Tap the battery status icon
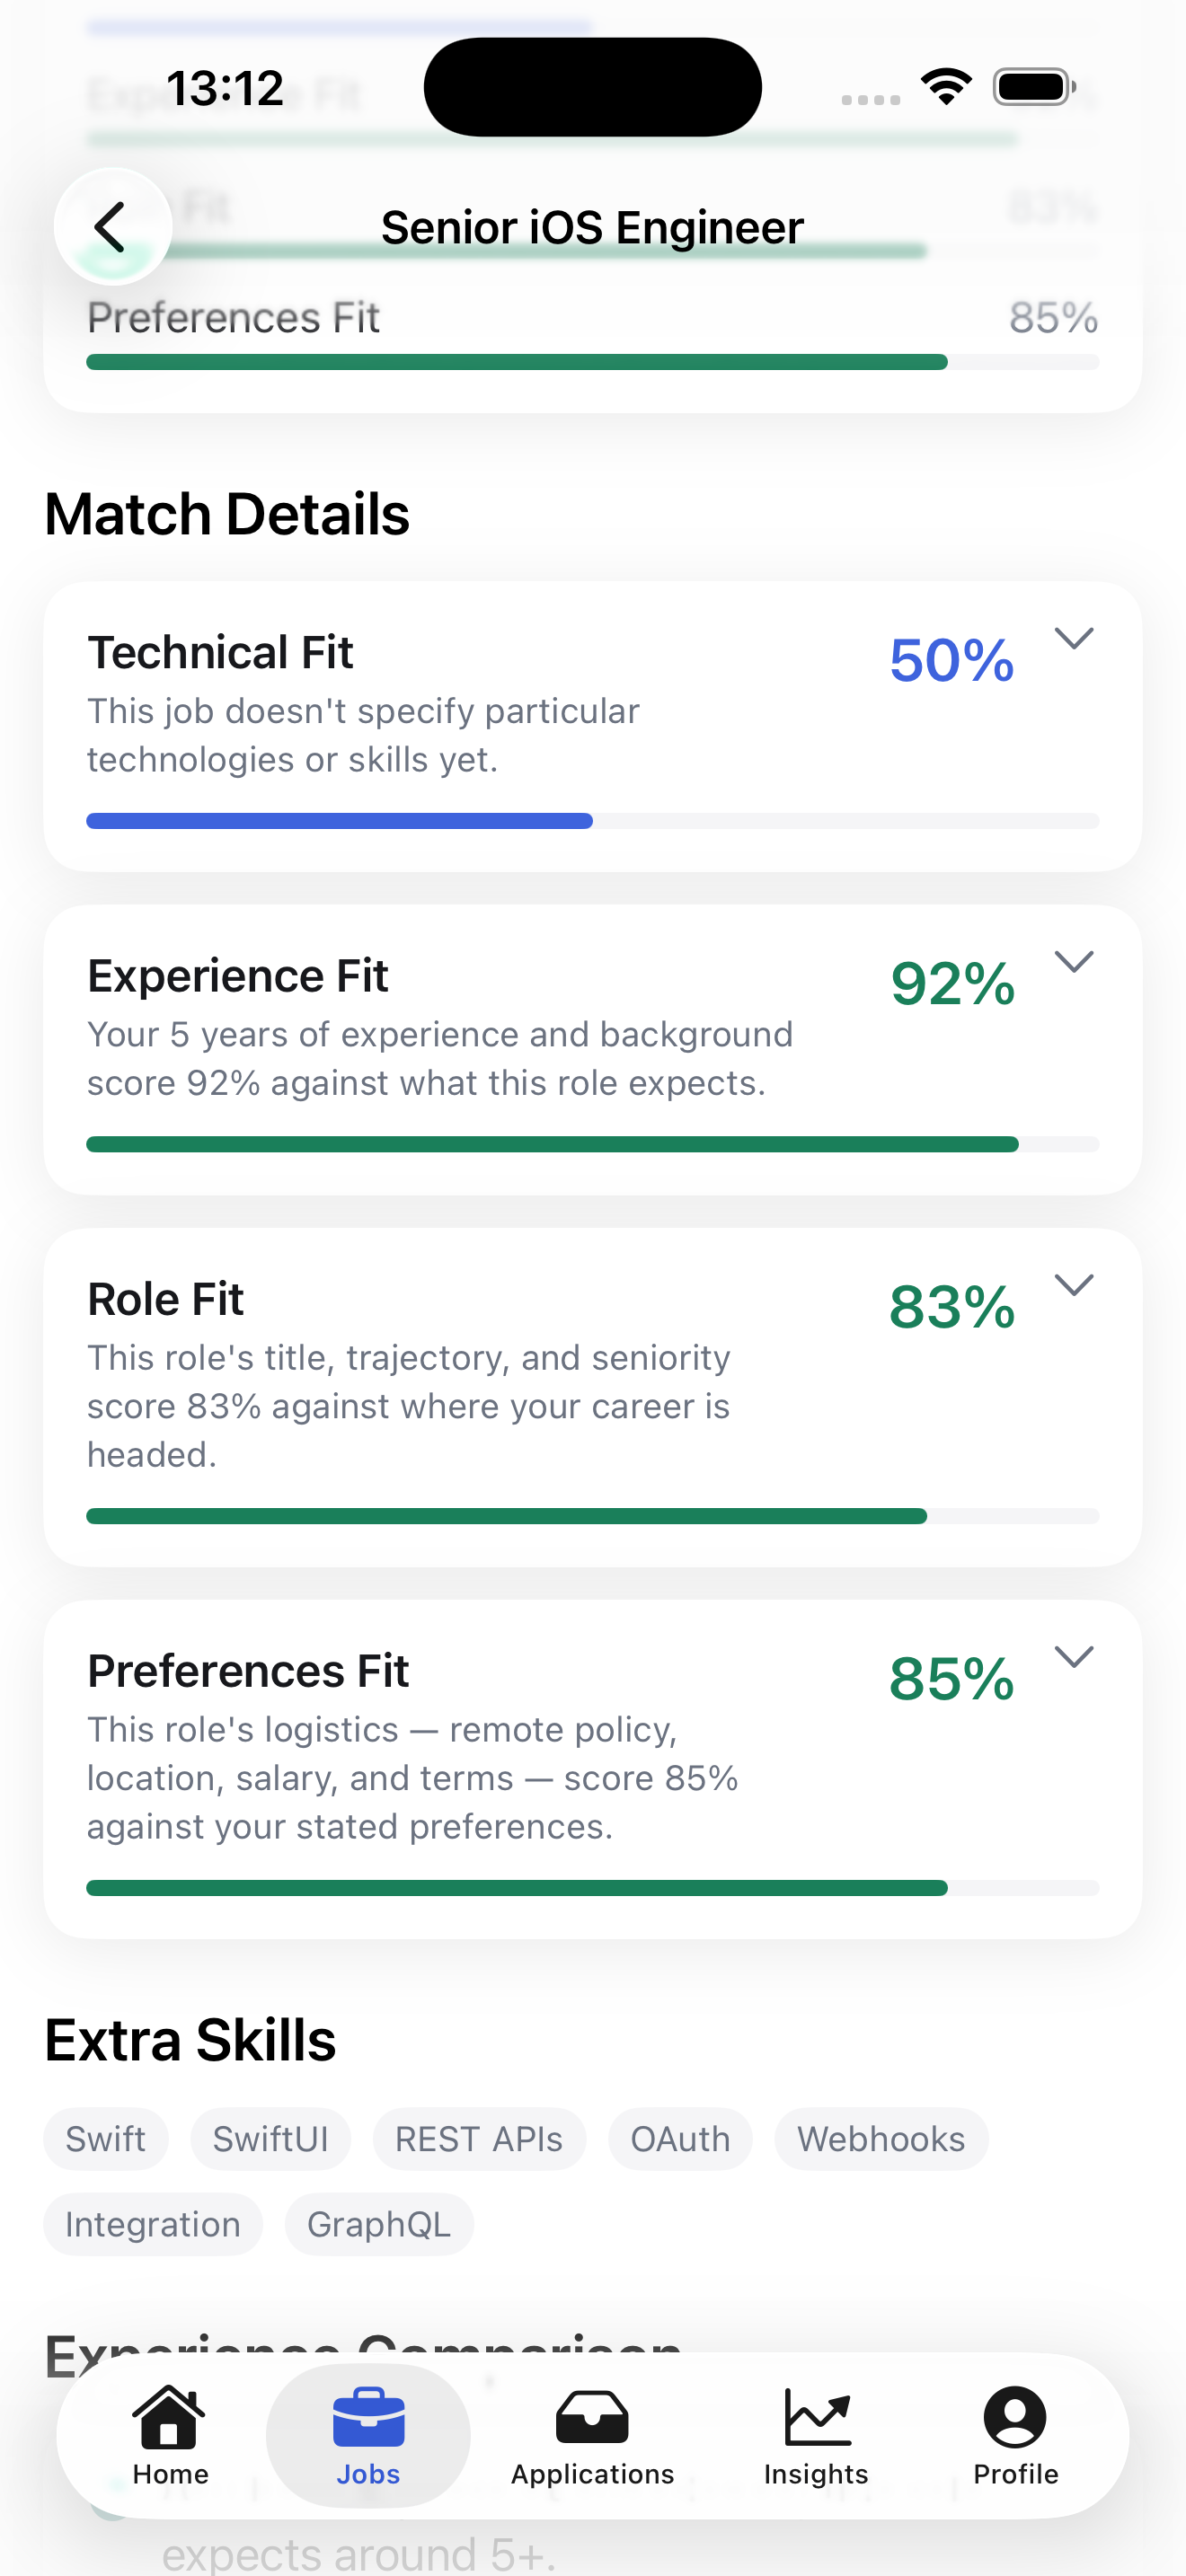 click(x=1034, y=87)
